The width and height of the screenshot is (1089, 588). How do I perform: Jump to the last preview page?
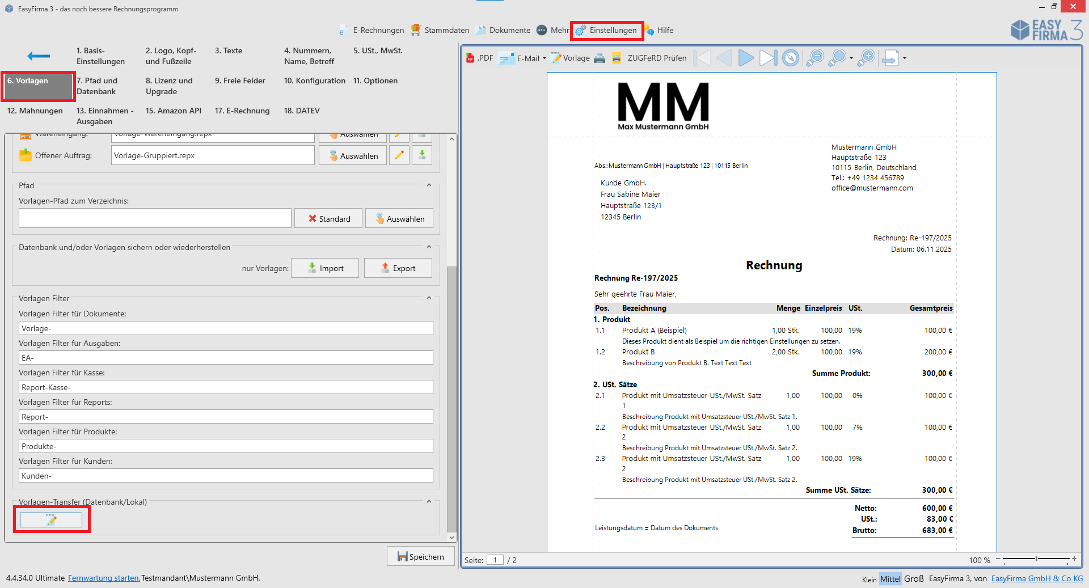click(x=768, y=58)
